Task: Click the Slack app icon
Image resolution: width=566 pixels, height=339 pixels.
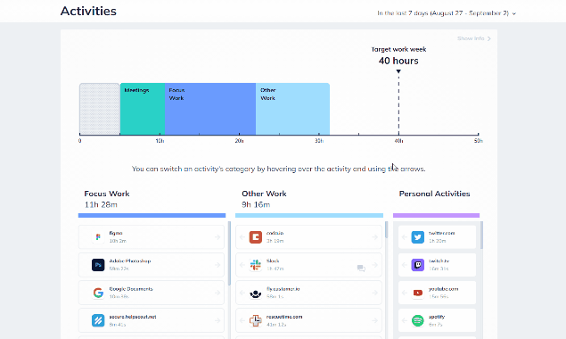Action: click(256, 265)
